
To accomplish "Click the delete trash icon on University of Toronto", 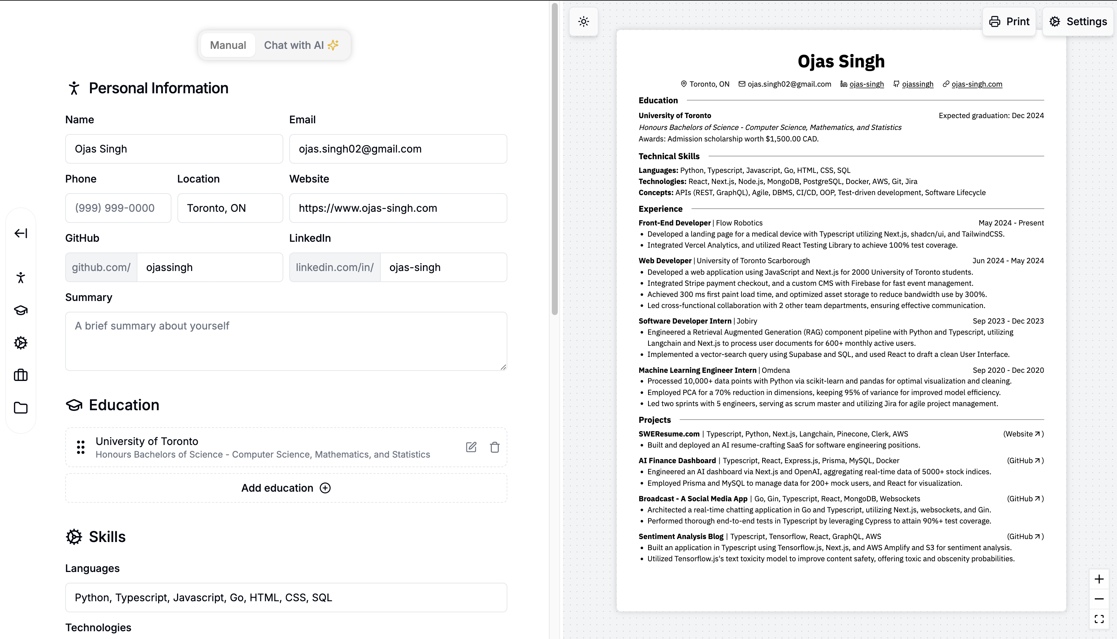I will click(495, 447).
